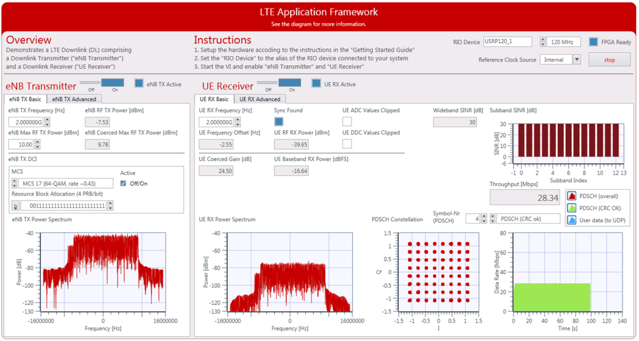This screenshot has height=341, width=639.
Task: Click the UE RX Frequency stepper arrows
Action: 238,122
